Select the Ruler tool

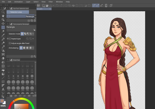[3, 85]
